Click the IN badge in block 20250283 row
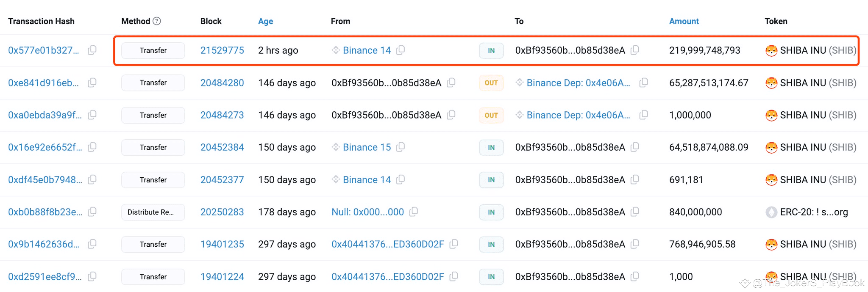The height and width of the screenshot is (292, 868). (491, 212)
